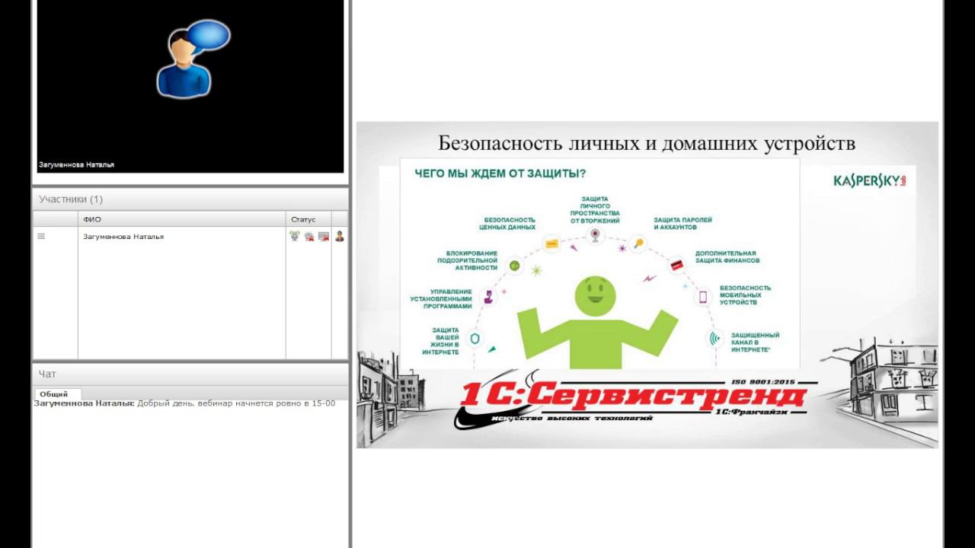Select participant name Загуменнова Наталья in list

[123, 237]
